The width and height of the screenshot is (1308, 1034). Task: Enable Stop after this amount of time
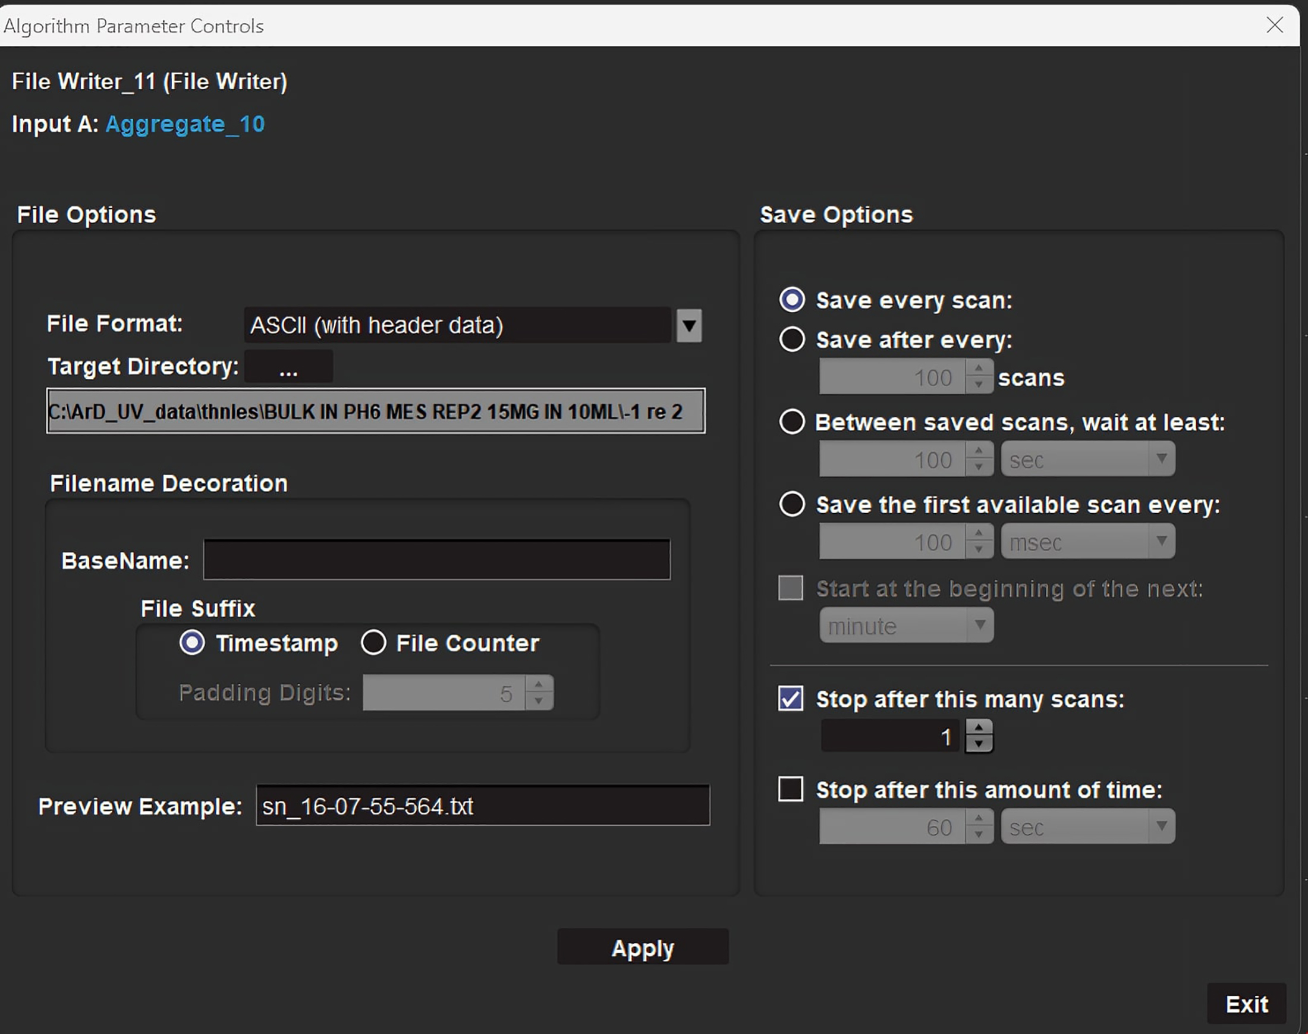[x=791, y=789]
